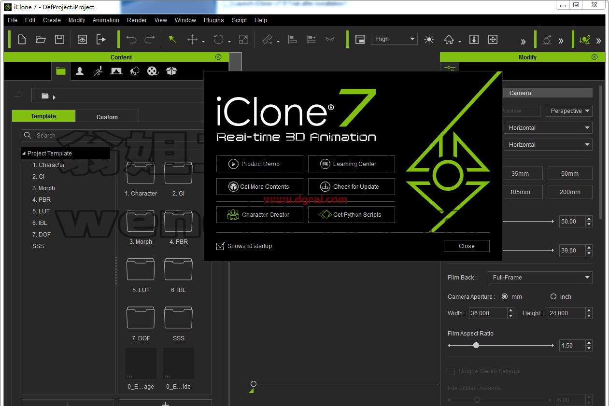Redo with the forward arrow icon
Viewport: 609px width, 406px height.
pyautogui.click(x=150, y=40)
